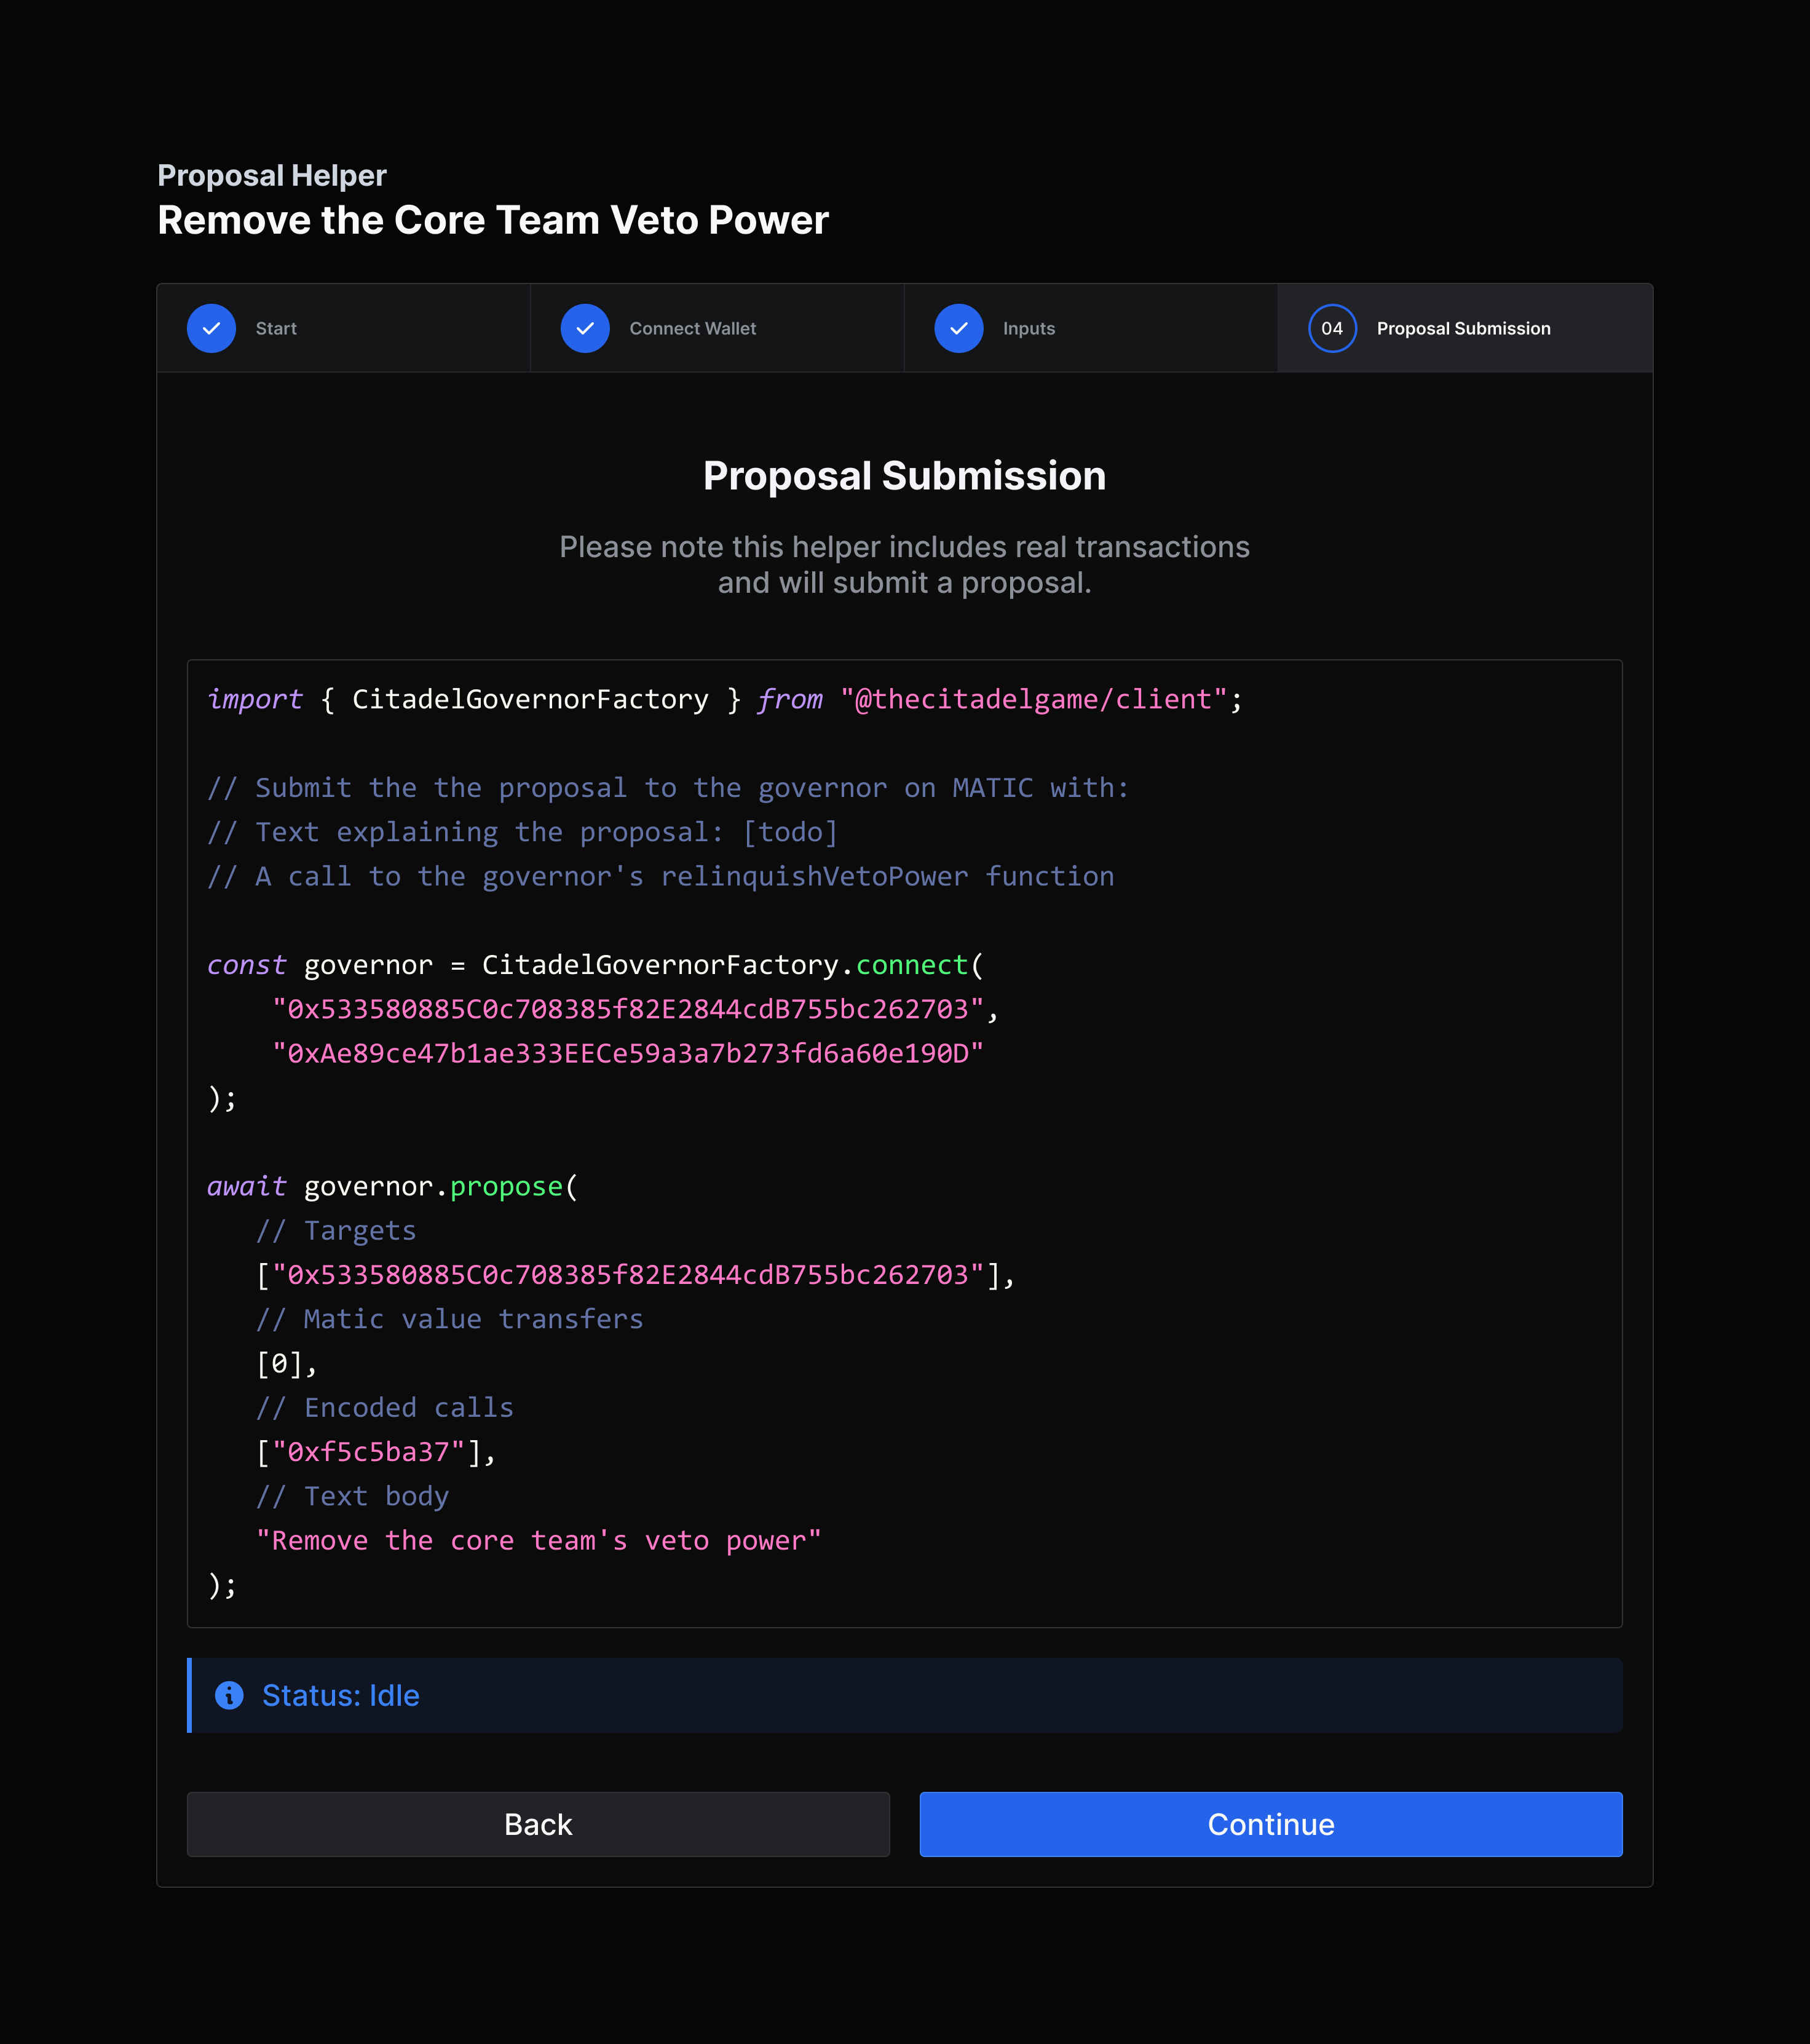Viewport: 1810px width, 2044px height.
Task: Select the Start step tab
Action: (276, 328)
